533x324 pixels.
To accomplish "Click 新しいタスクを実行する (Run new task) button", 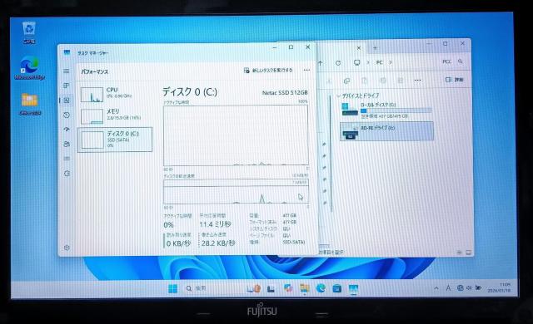I will click(x=268, y=70).
